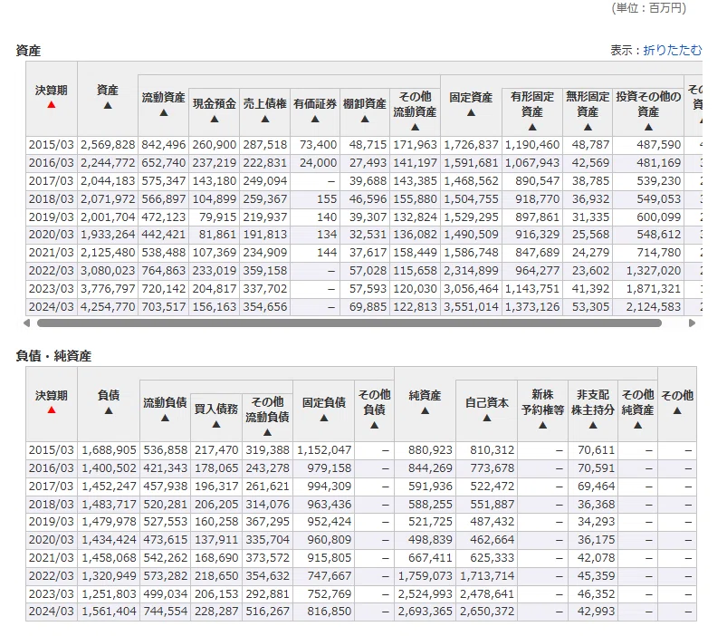Sort by 純資産 column arrow
This screenshot has height=636, width=727.
click(425, 410)
